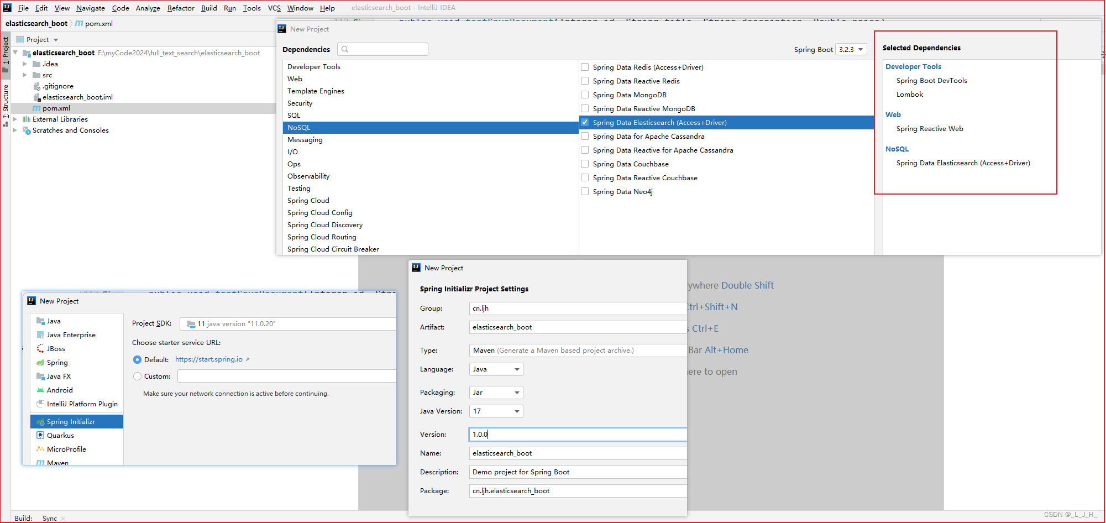This screenshot has width=1106, height=523.
Task: Select Spring Reactive Web in Selected Dependencies
Action: (x=930, y=129)
